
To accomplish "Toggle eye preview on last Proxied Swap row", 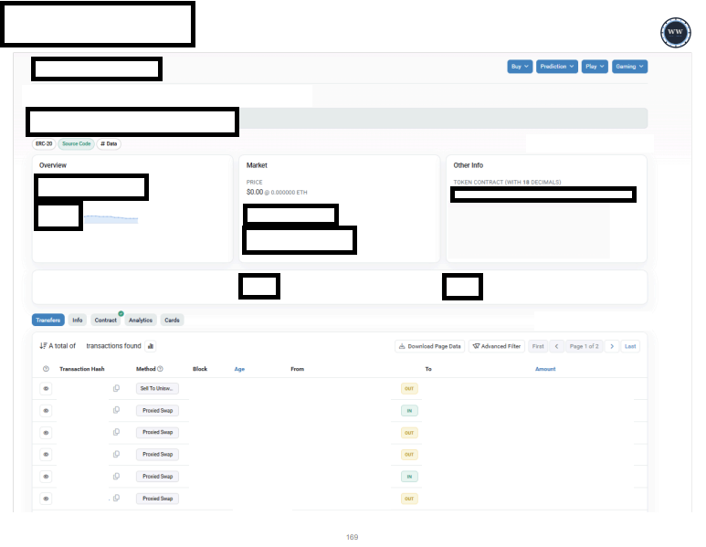I will [x=46, y=499].
